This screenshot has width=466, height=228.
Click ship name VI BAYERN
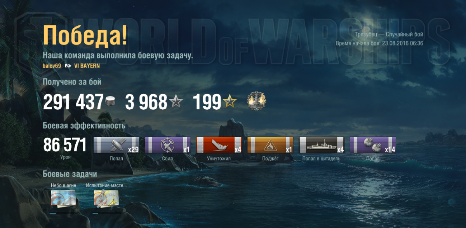pyautogui.click(x=84, y=66)
